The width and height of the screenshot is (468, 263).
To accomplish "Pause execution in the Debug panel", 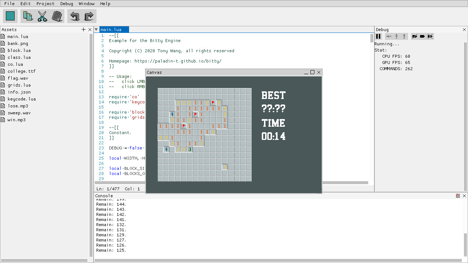I will click(378, 36).
